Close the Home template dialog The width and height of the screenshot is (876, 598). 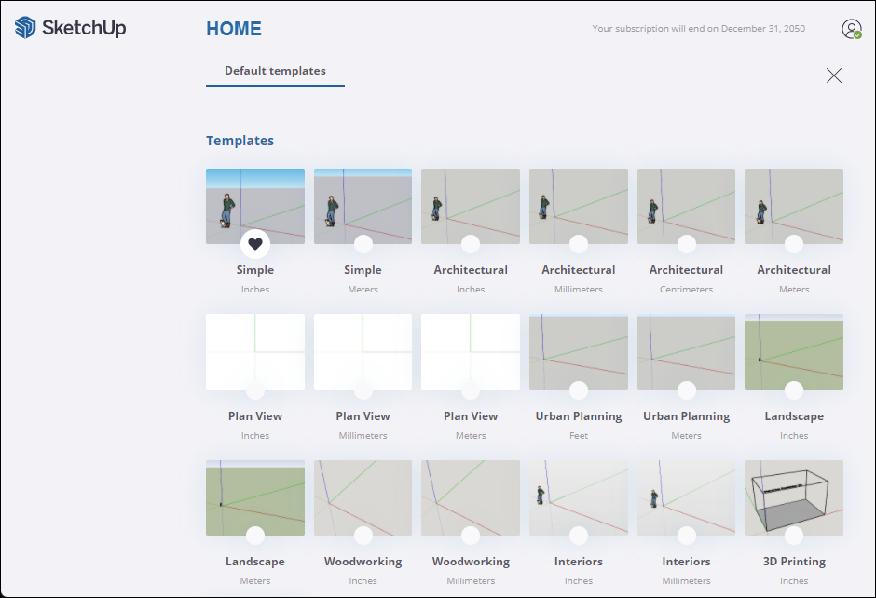833,75
